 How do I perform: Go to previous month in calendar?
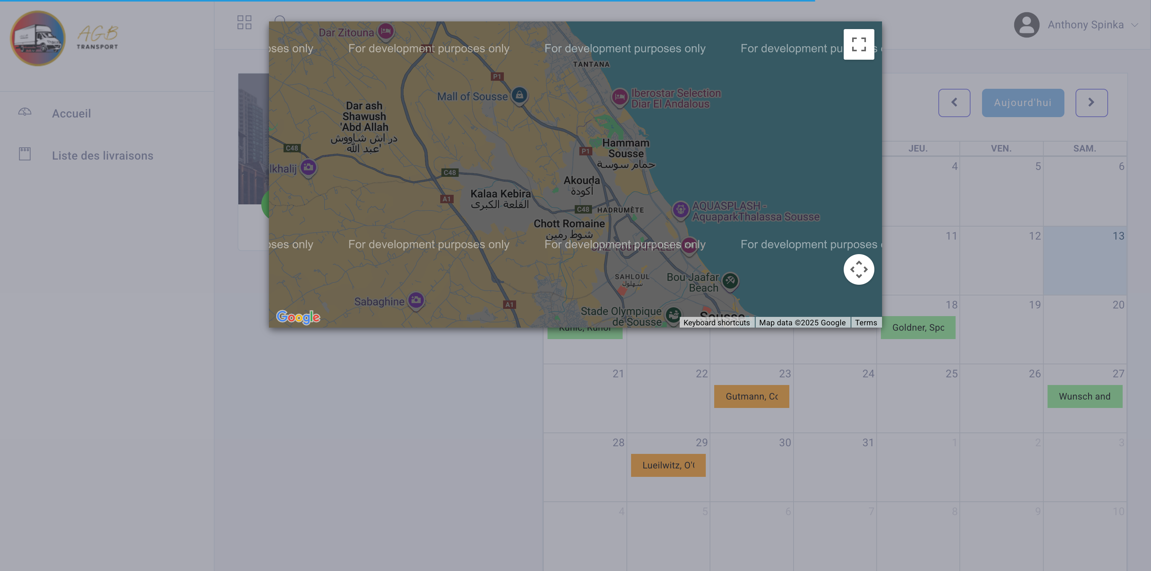coord(954,103)
